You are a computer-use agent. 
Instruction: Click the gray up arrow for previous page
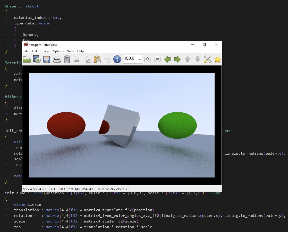(x=188, y=59)
